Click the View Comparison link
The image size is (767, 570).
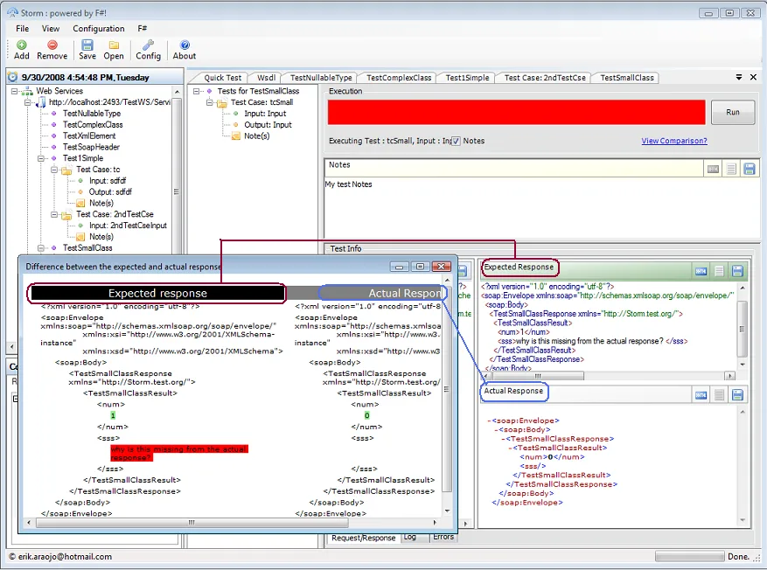pyautogui.click(x=673, y=141)
